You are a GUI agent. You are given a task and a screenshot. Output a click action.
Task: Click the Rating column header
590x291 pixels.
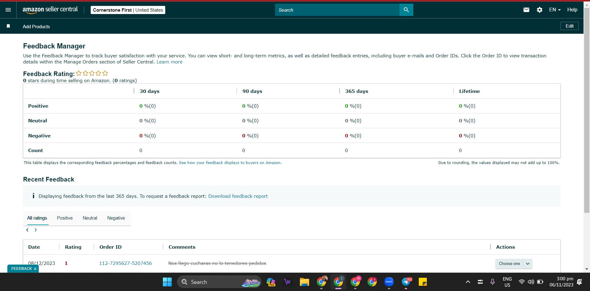pos(73,247)
